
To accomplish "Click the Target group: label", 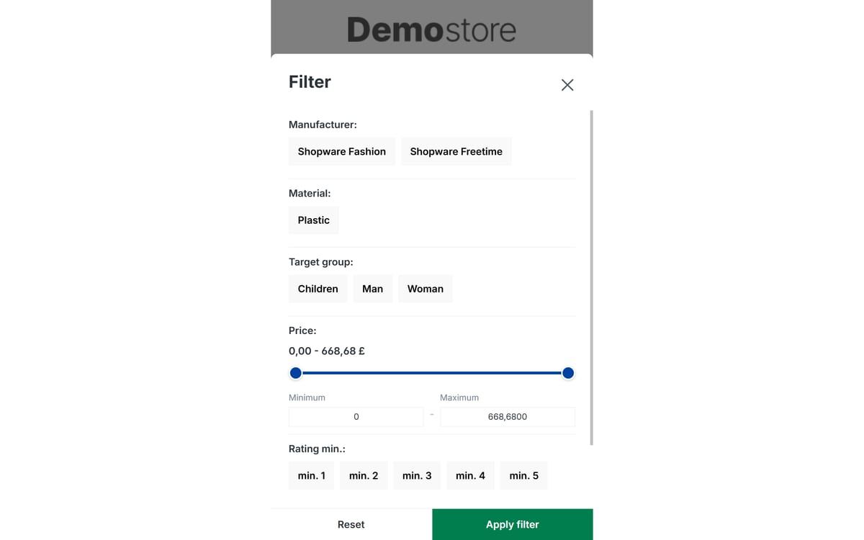I will [321, 262].
